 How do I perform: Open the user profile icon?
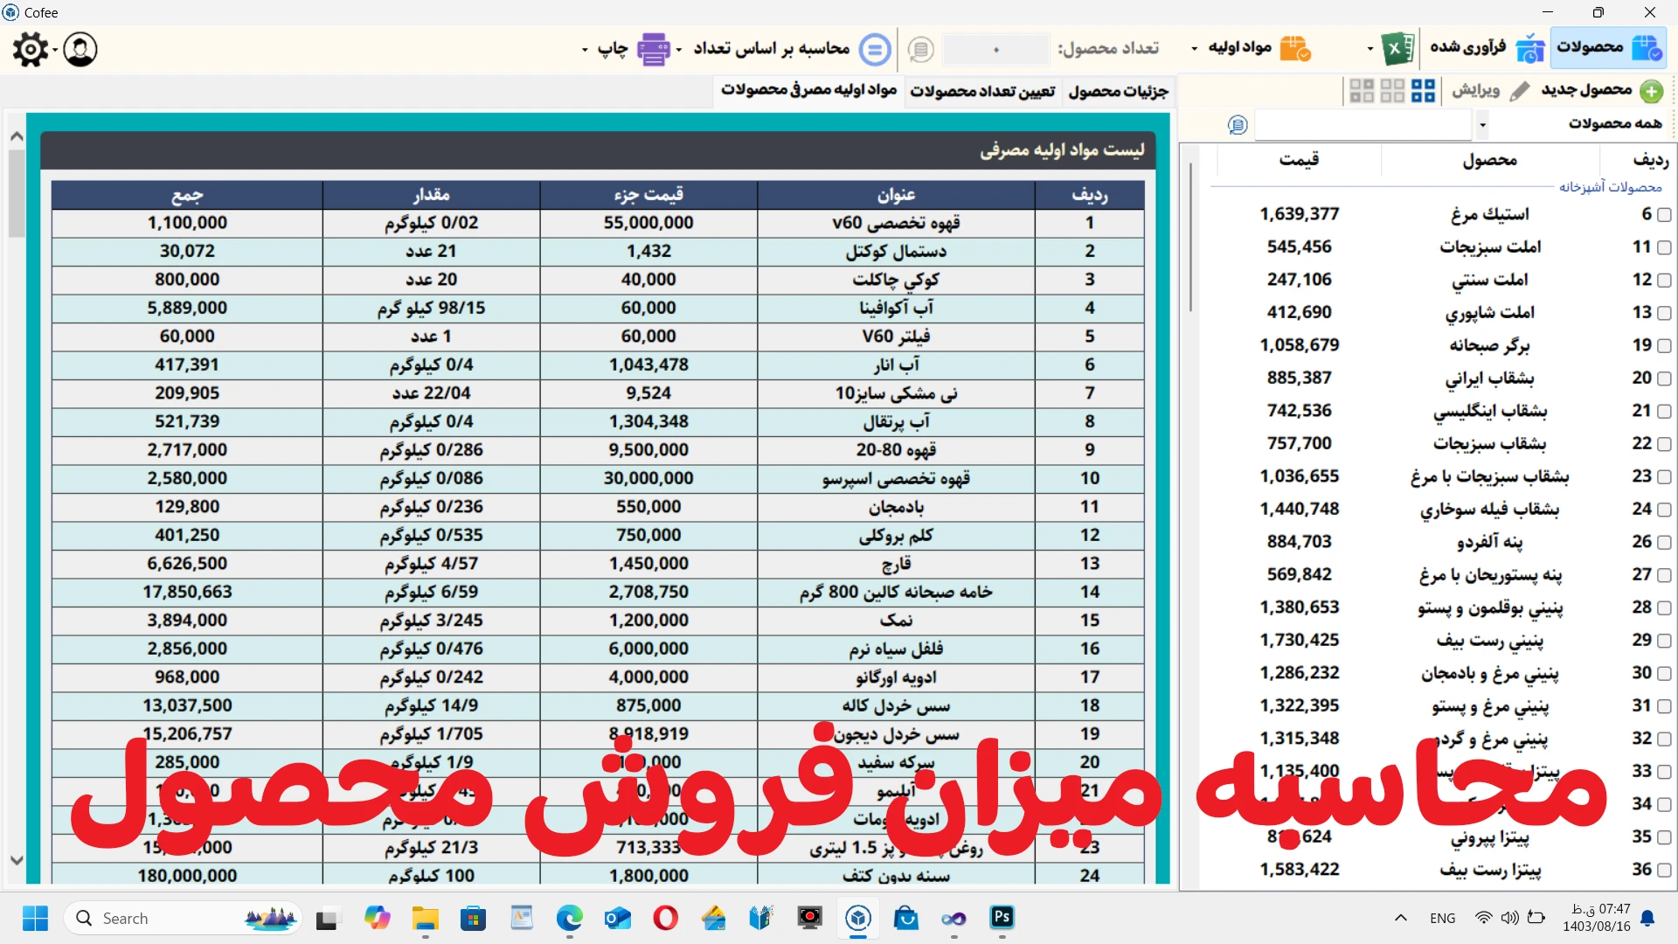click(x=80, y=49)
